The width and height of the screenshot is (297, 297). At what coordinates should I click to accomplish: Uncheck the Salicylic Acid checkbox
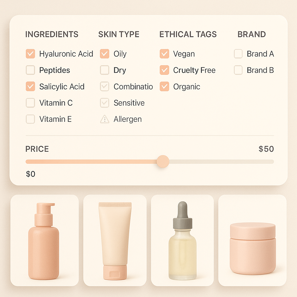[30, 87]
